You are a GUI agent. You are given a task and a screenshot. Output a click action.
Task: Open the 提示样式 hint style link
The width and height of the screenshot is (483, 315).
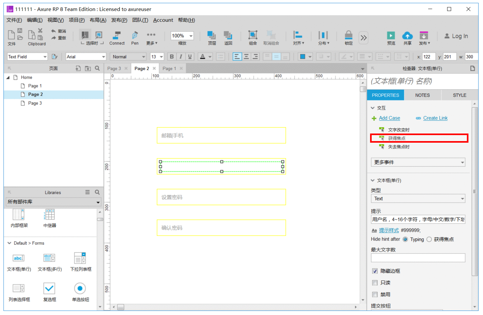click(389, 230)
